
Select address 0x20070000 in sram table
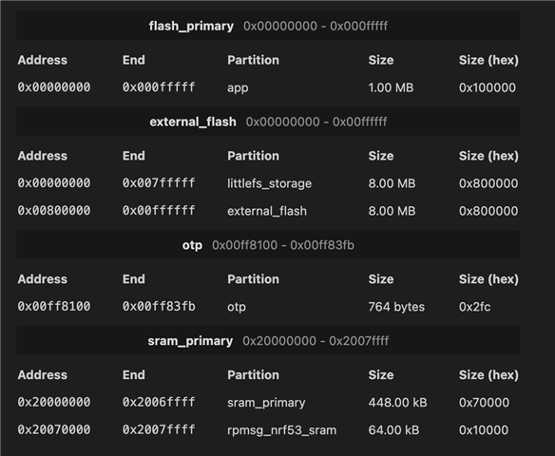click(x=54, y=429)
